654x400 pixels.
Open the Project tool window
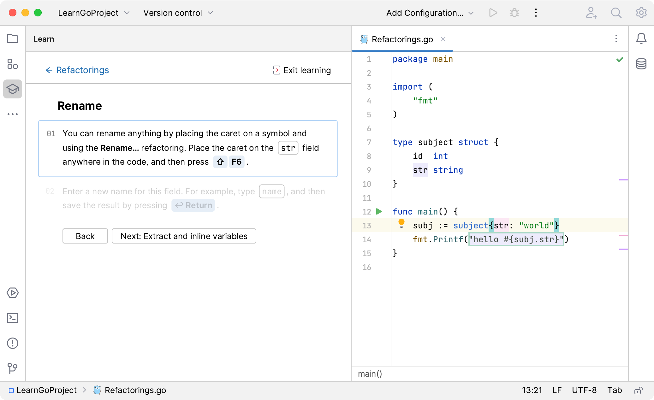(13, 38)
